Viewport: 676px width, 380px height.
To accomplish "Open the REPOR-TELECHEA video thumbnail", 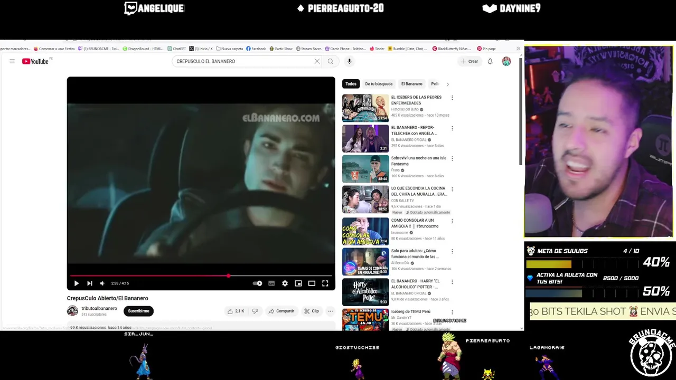I will tap(365, 138).
